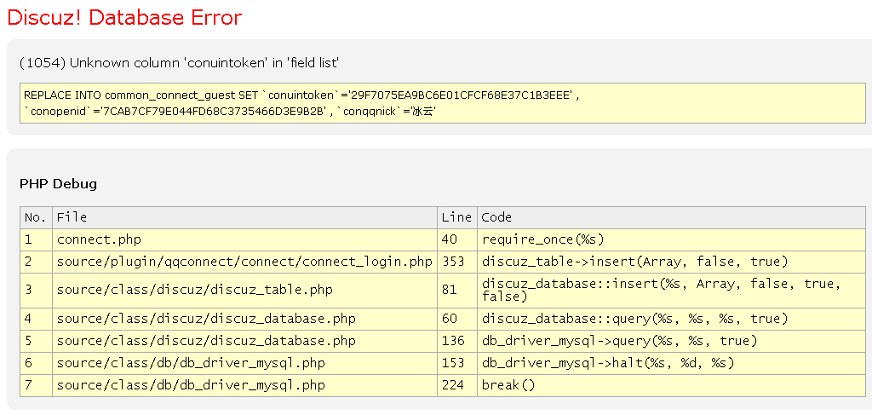The image size is (872, 415).
Task: Click the Code column header
Action: click(496, 217)
